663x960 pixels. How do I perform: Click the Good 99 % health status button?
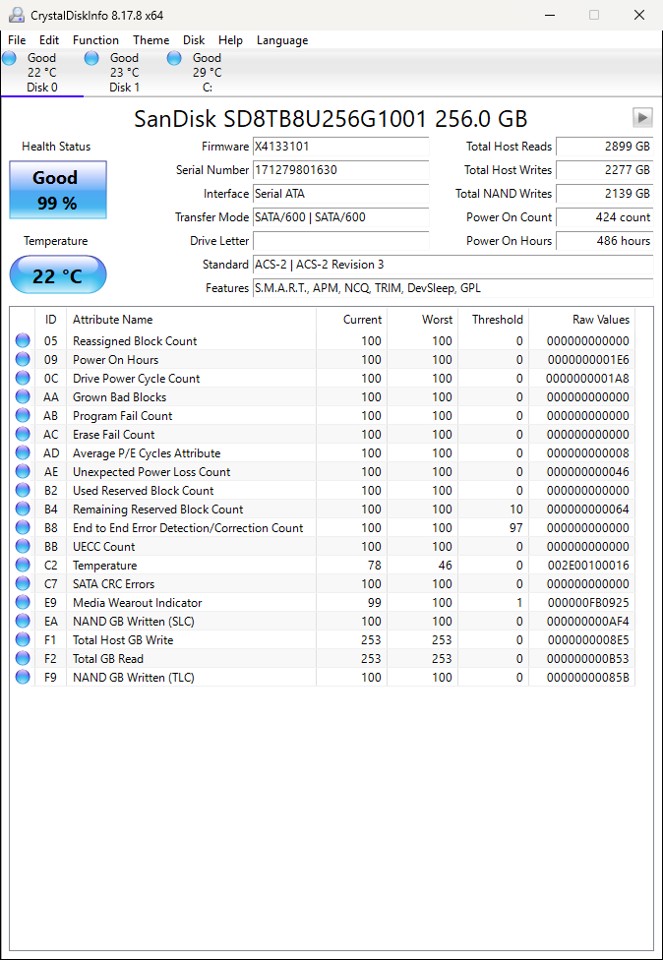[x=58, y=190]
